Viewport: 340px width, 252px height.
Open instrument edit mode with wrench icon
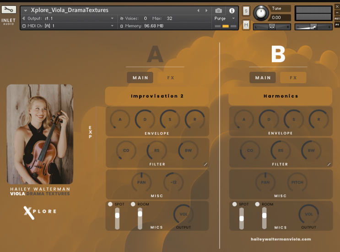pos(9,10)
